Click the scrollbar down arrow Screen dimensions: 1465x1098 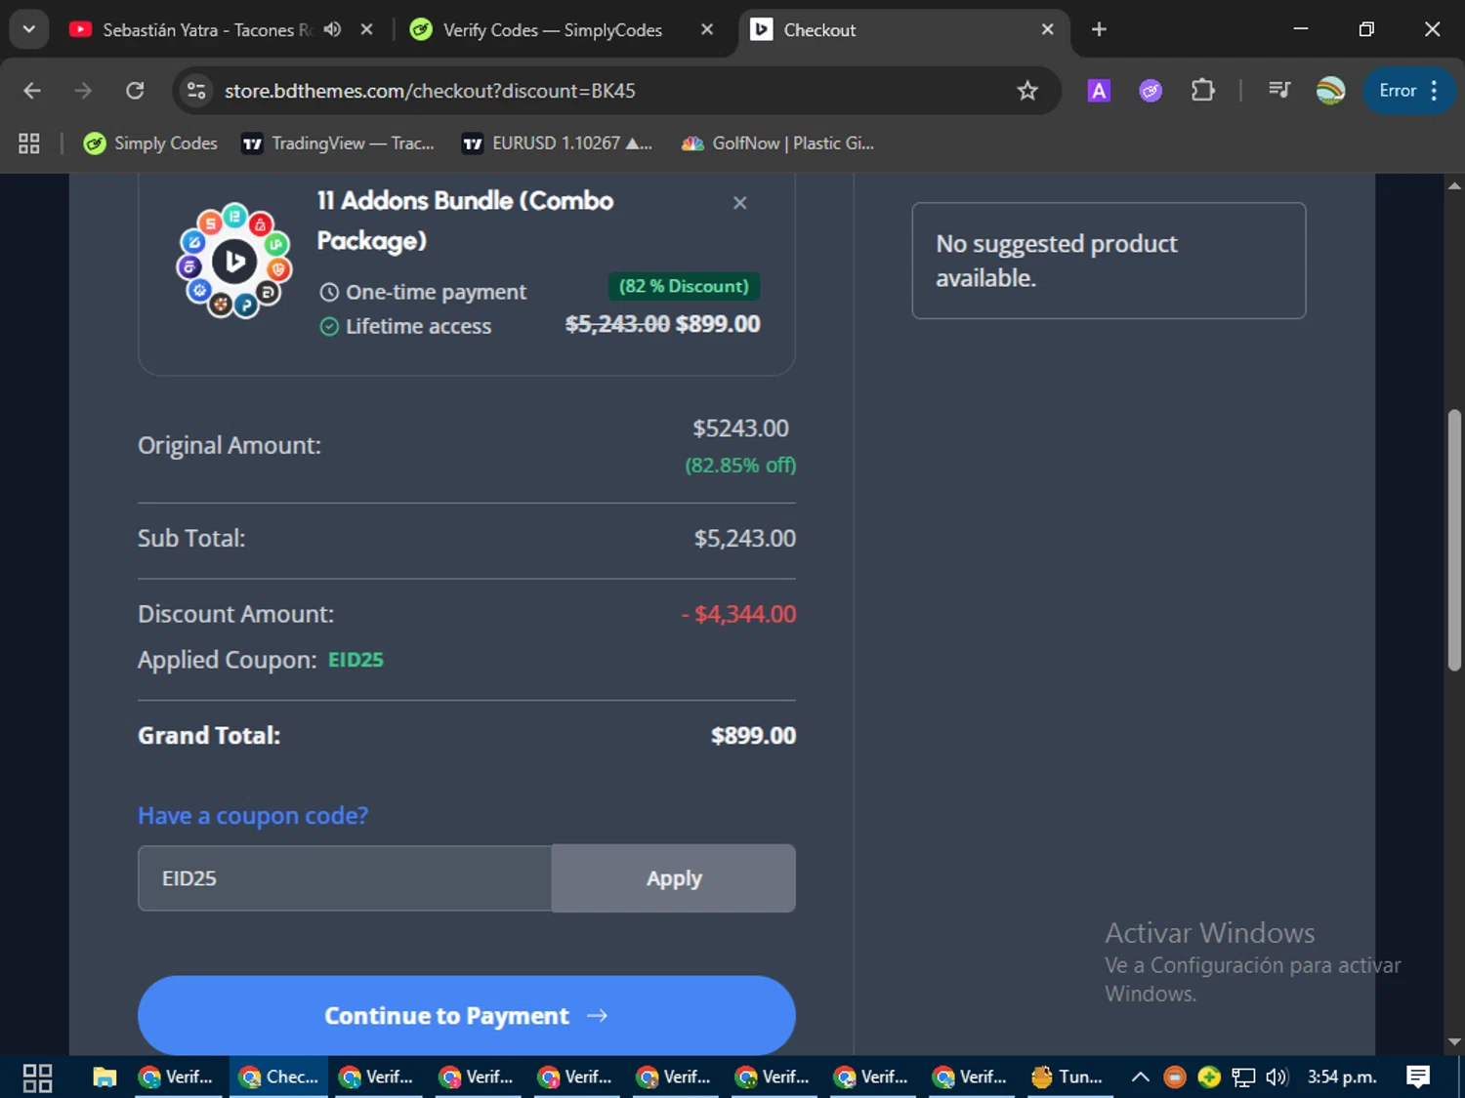tap(1454, 1042)
